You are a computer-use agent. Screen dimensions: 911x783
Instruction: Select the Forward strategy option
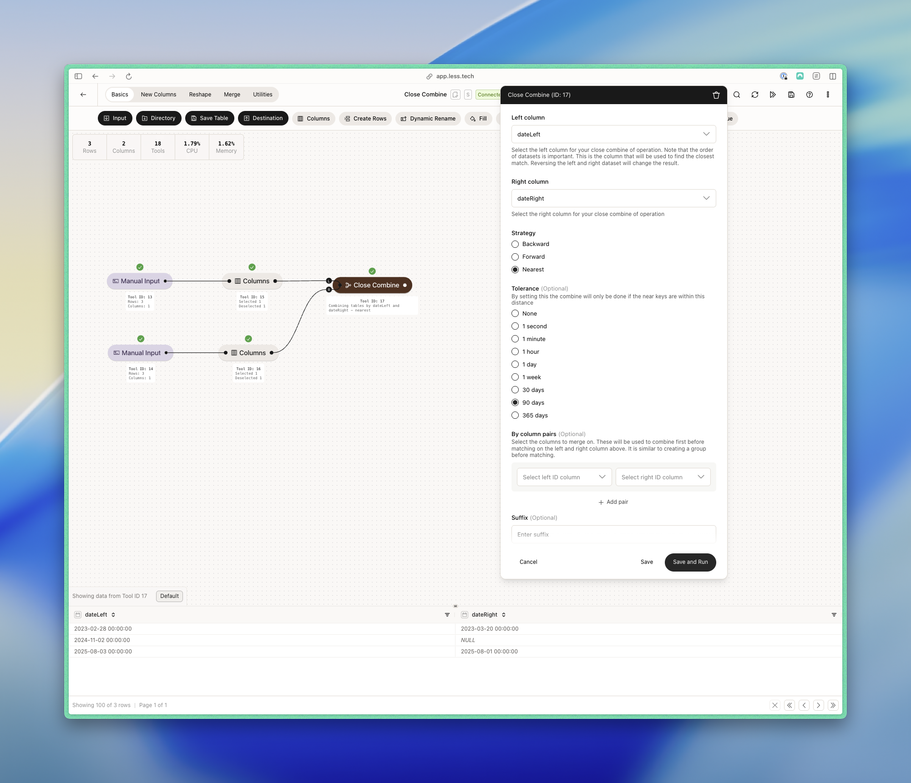click(515, 257)
